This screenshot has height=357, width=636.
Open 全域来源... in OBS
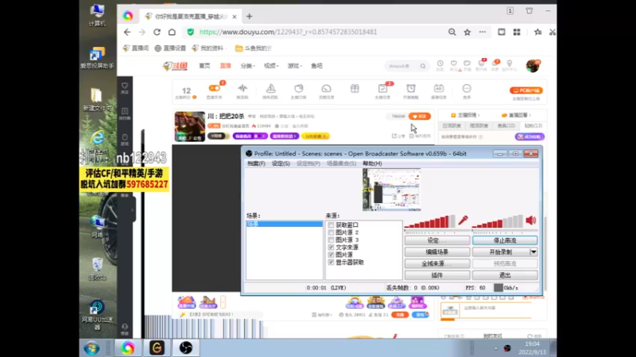pos(437,263)
